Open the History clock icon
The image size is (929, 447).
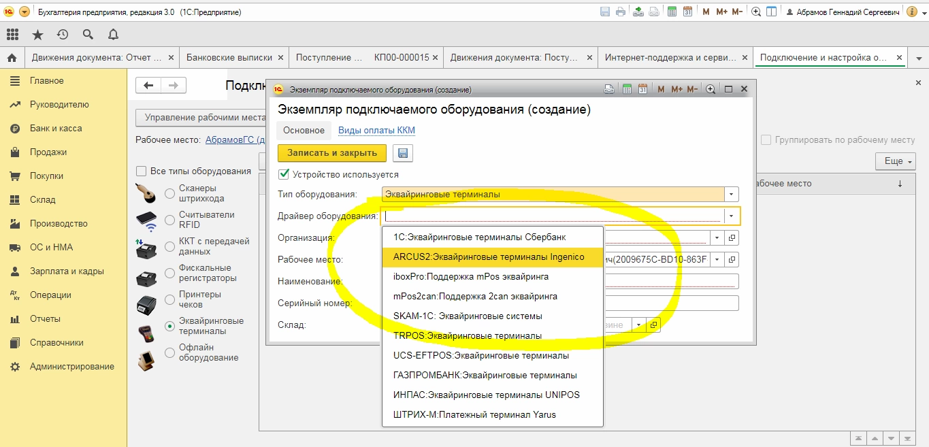click(63, 35)
